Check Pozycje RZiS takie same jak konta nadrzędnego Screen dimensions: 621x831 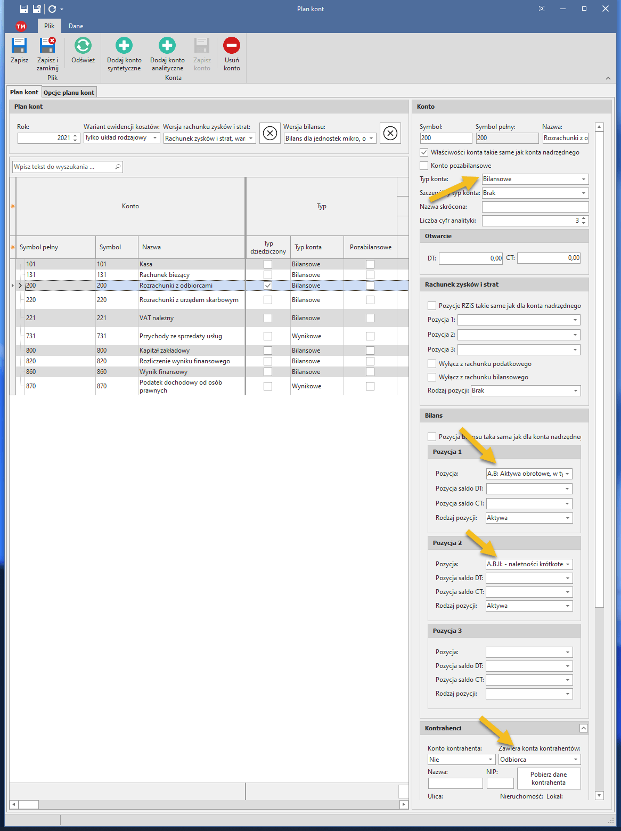coord(432,306)
